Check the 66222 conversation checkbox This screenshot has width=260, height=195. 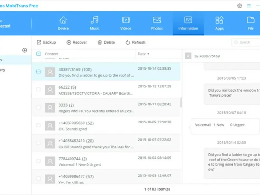click(x=38, y=89)
